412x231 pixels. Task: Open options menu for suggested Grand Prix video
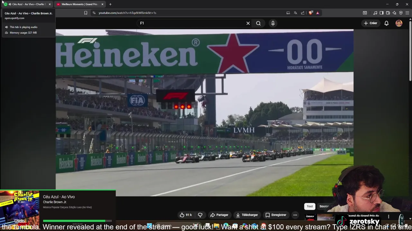click(389, 217)
